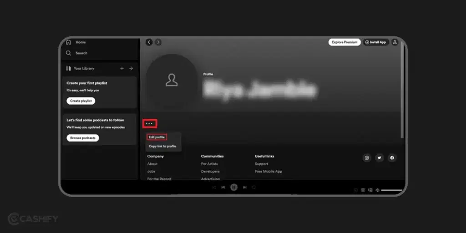Go forward with the right arrow button
Image resolution: width=466 pixels, height=233 pixels.
click(158, 42)
